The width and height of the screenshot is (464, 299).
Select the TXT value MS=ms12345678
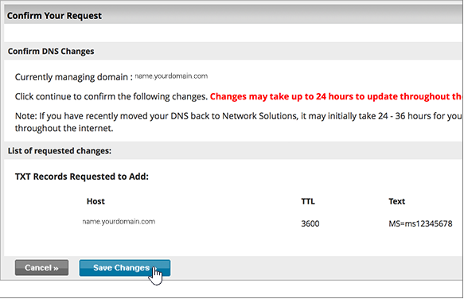coord(420,223)
